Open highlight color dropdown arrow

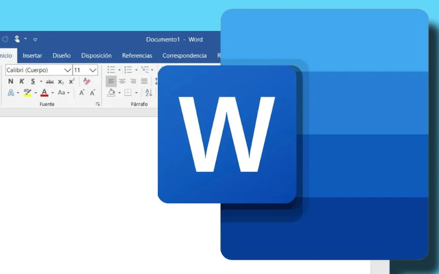click(36, 93)
